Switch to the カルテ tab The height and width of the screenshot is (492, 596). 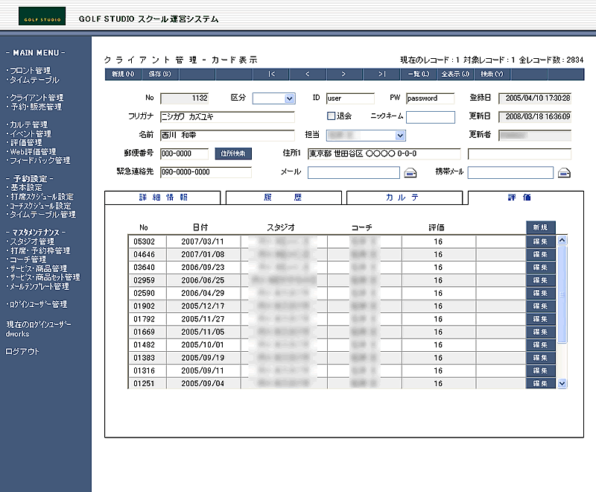pos(405,198)
